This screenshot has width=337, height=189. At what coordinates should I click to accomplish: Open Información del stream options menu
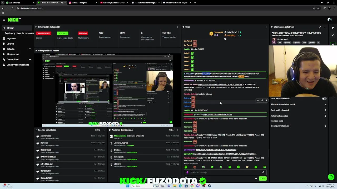pos(325,27)
